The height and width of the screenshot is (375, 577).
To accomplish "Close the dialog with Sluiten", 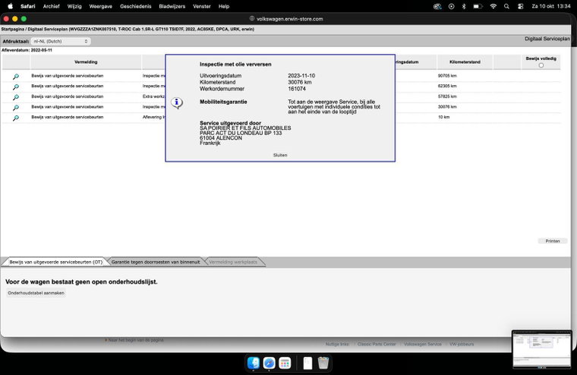I will (x=280, y=155).
